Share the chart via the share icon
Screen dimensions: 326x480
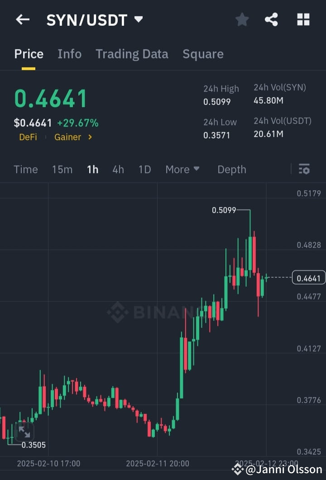tap(272, 19)
